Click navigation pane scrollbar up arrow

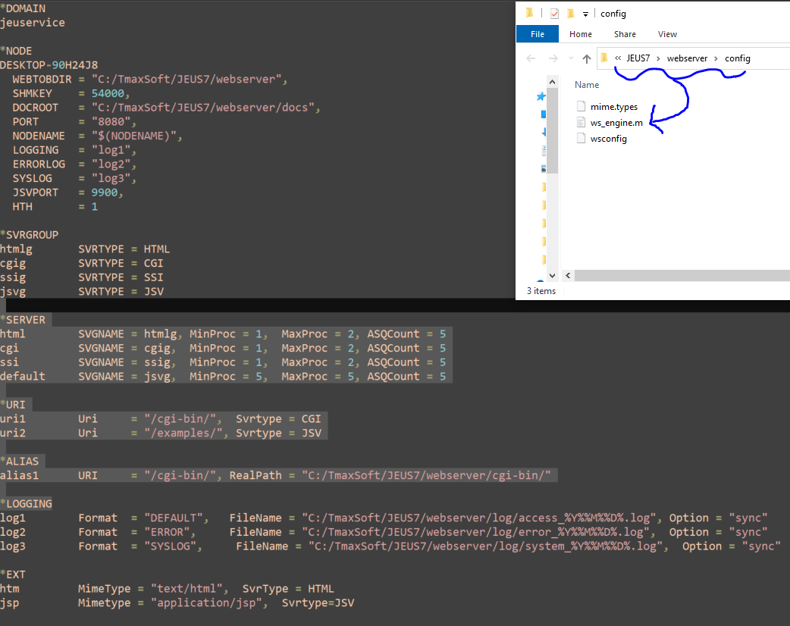click(x=552, y=82)
